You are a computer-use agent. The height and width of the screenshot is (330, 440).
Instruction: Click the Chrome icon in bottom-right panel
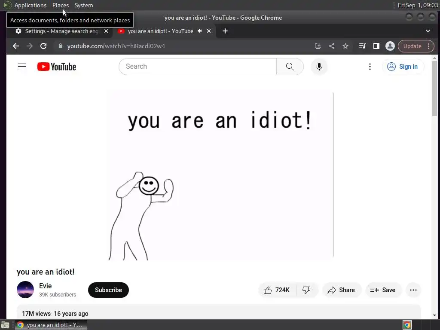point(407,325)
